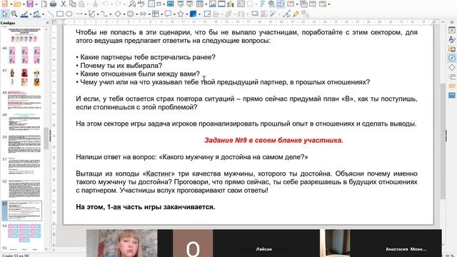Open a file with the Open icon
The image size is (457, 257).
coord(17,4)
